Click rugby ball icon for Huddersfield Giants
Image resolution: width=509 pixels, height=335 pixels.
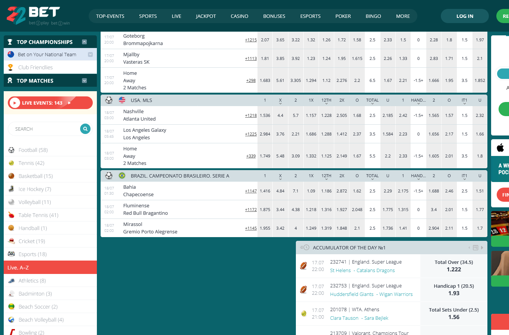coord(304,290)
